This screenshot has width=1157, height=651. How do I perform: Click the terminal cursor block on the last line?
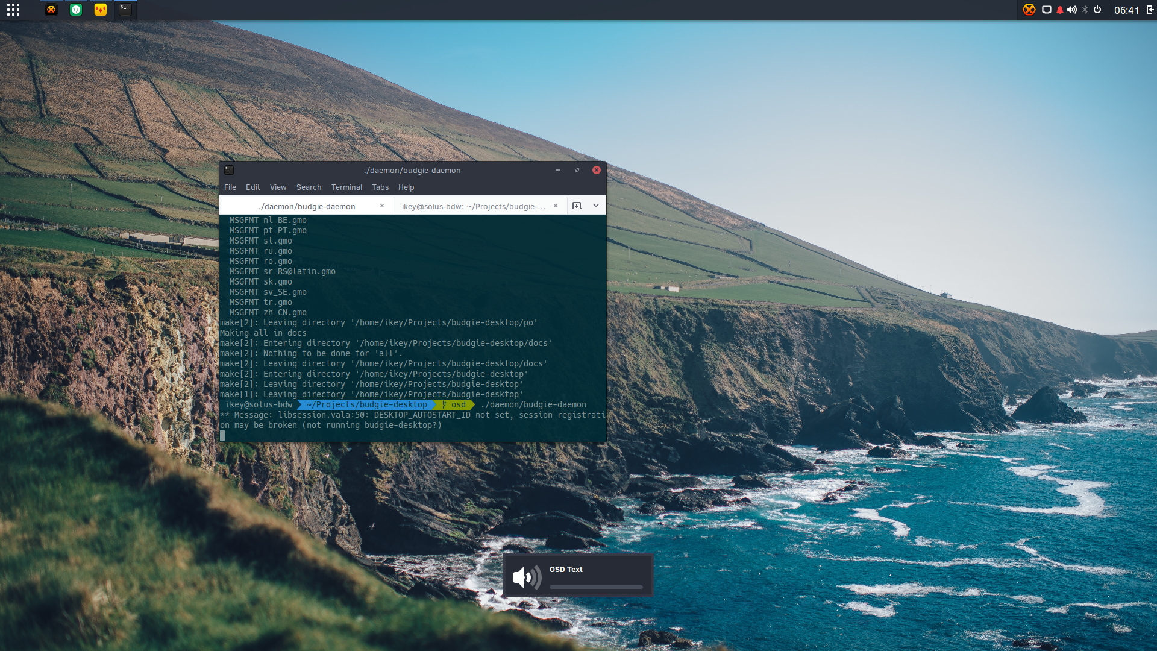pos(222,436)
